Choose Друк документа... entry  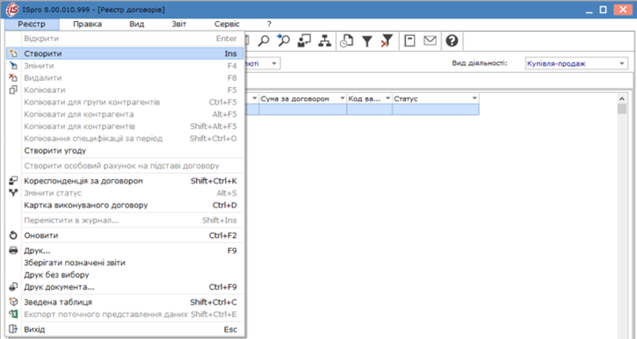point(125,287)
